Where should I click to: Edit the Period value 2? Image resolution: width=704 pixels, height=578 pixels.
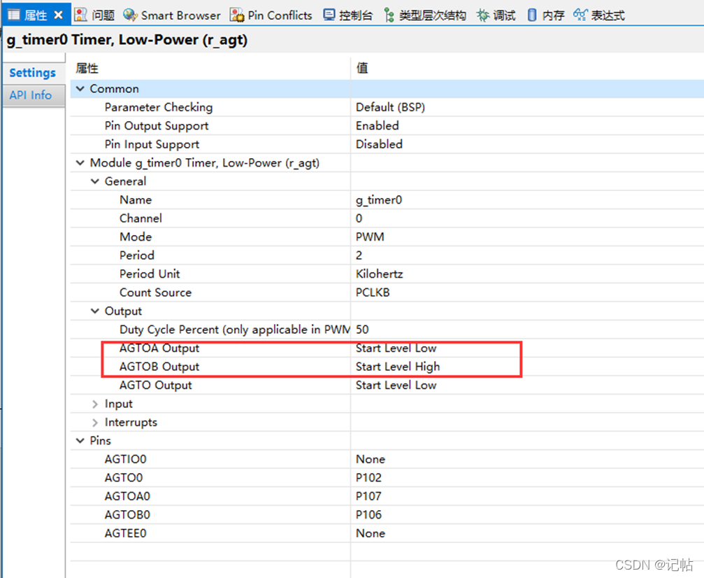(x=359, y=255)
